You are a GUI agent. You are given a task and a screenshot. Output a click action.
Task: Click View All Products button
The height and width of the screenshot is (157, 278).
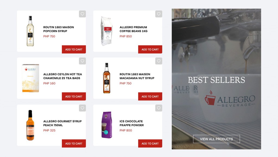click(x=216, y=139)
